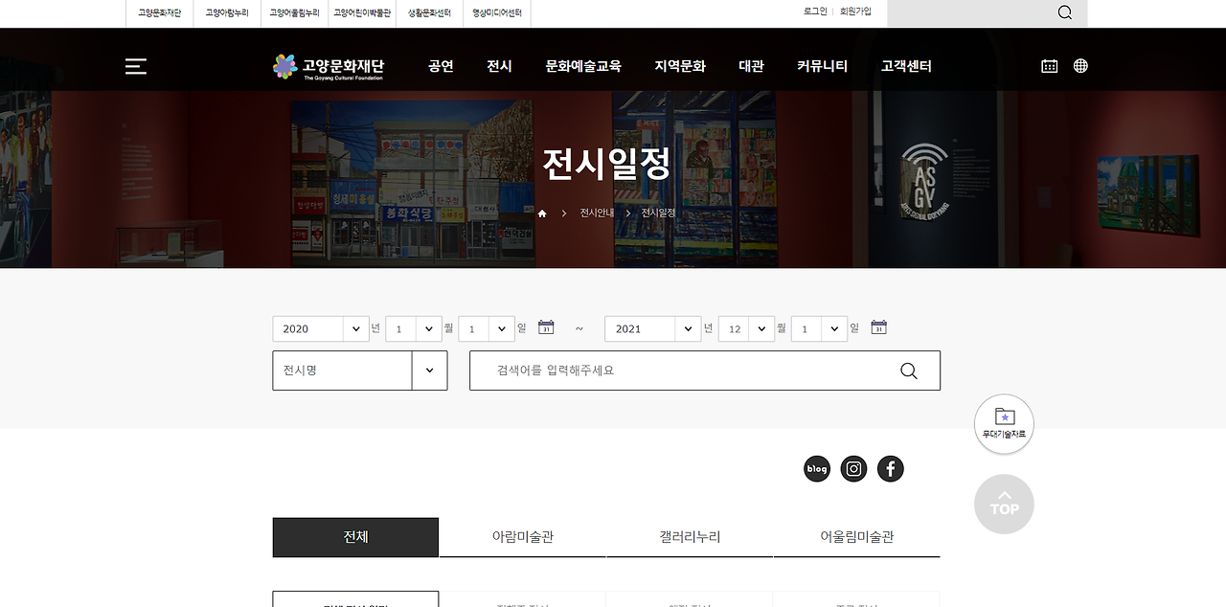Open the language selector globe icon
The height and width of the screenshot is (607, 1226).
tap(1080, 65)
